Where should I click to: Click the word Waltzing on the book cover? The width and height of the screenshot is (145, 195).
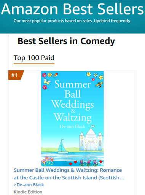coord(73,117)
